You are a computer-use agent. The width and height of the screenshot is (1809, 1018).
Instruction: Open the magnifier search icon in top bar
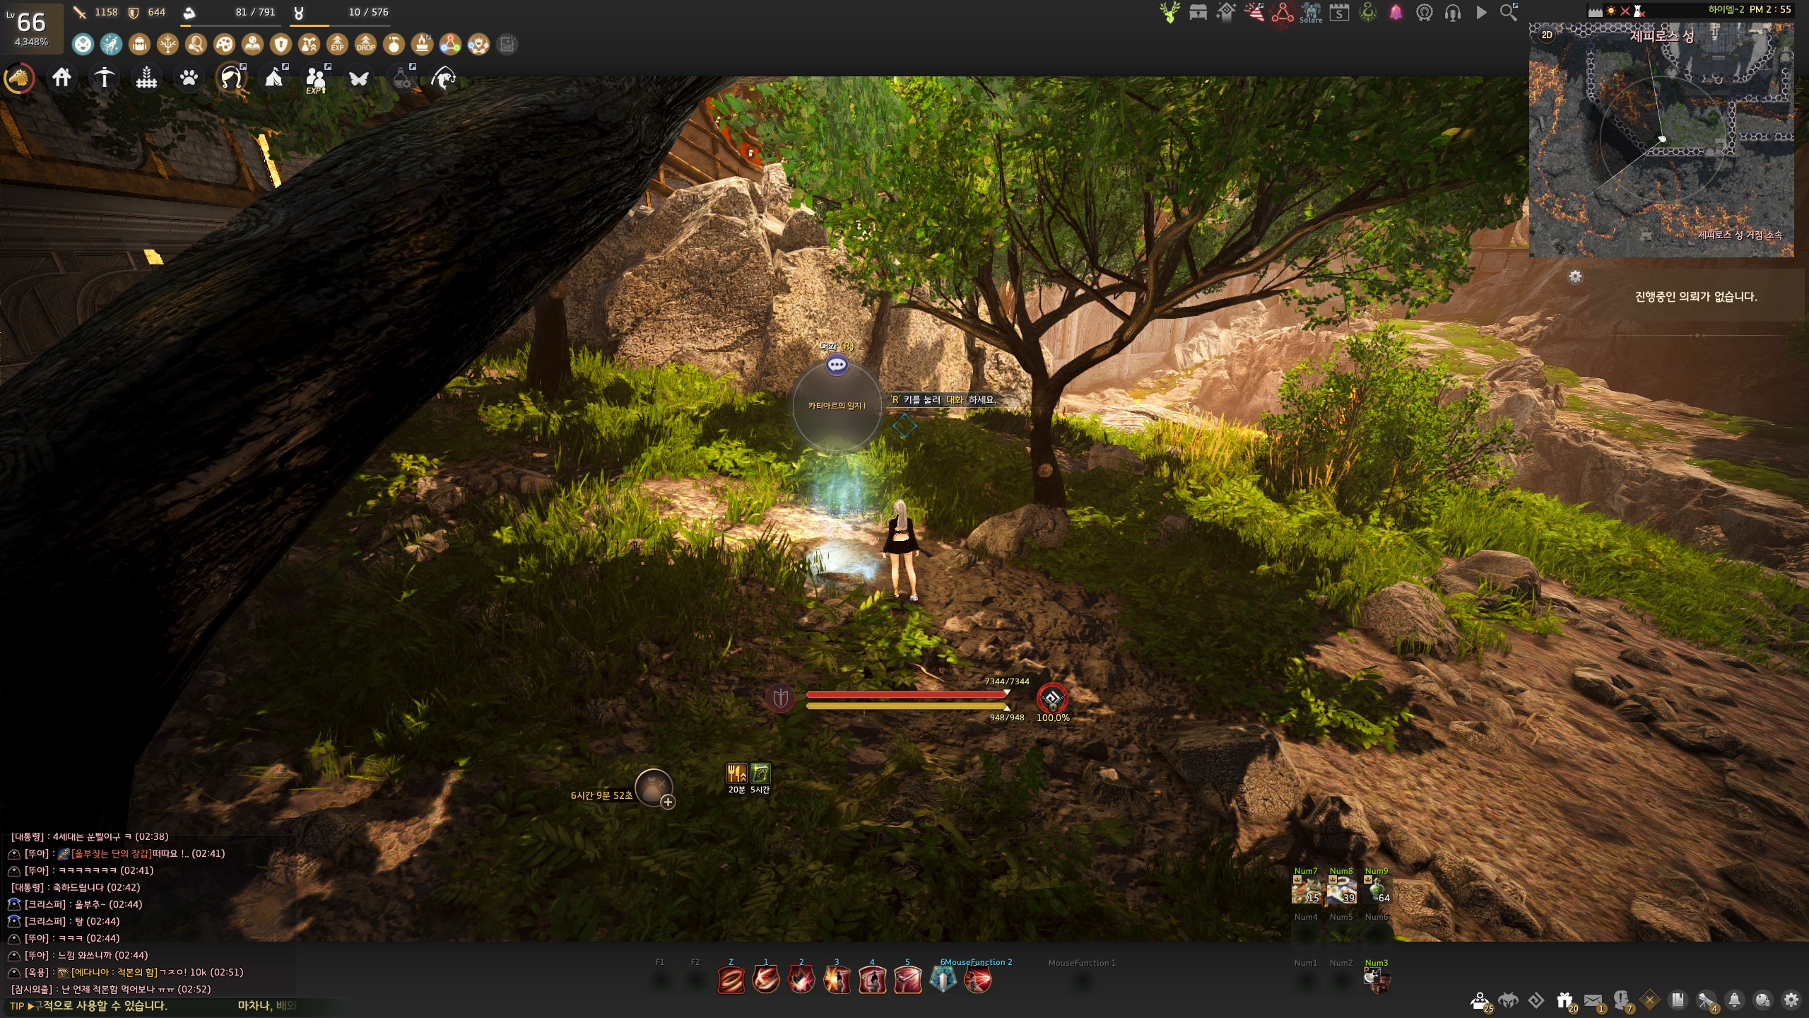[x=1509, y=12]
